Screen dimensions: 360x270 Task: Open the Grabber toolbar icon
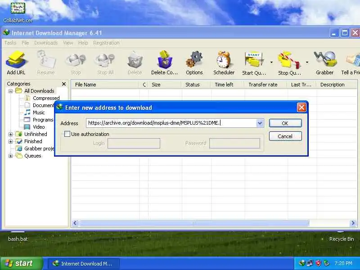pyautogui.click(x=324, y=63)
